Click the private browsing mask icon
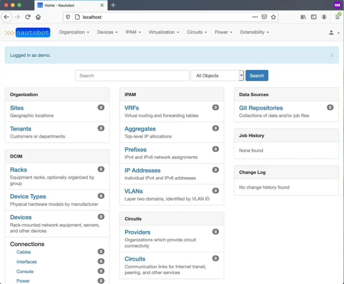The image size is (344, 284). (x=337, y=5)
